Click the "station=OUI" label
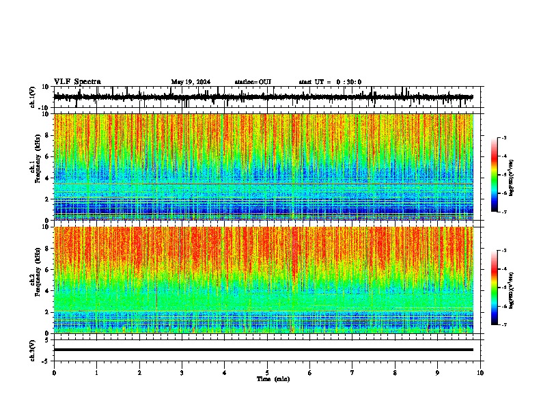The height and width of the screenshot is (418, 541). tap(253, 82)
